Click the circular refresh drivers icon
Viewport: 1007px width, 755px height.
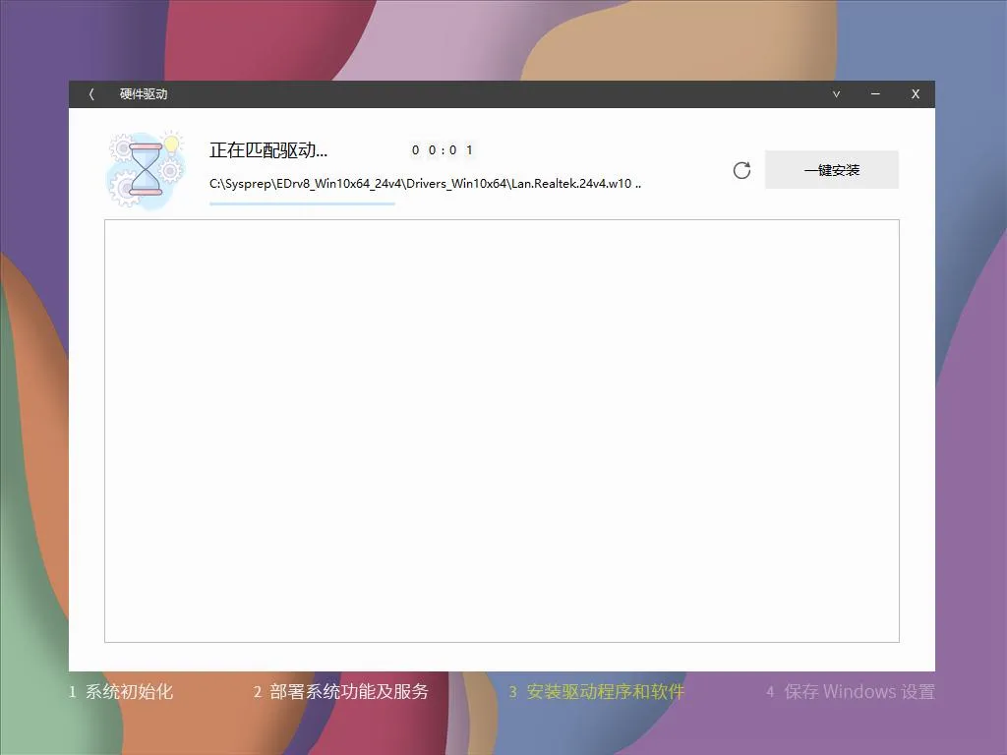(x=741, y=169)
